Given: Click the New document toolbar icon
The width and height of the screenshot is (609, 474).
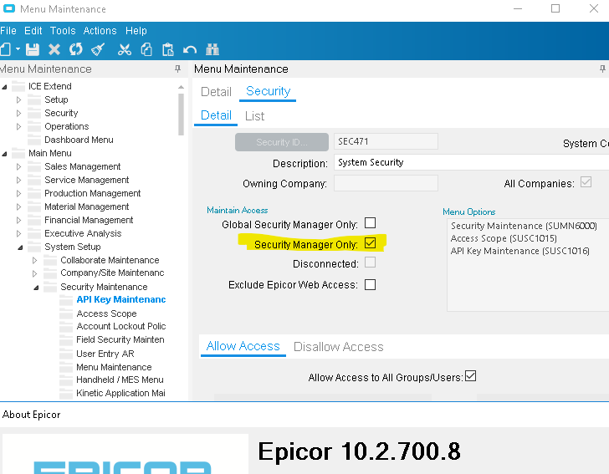Looking at the screenshot, I should pos(5,49).
